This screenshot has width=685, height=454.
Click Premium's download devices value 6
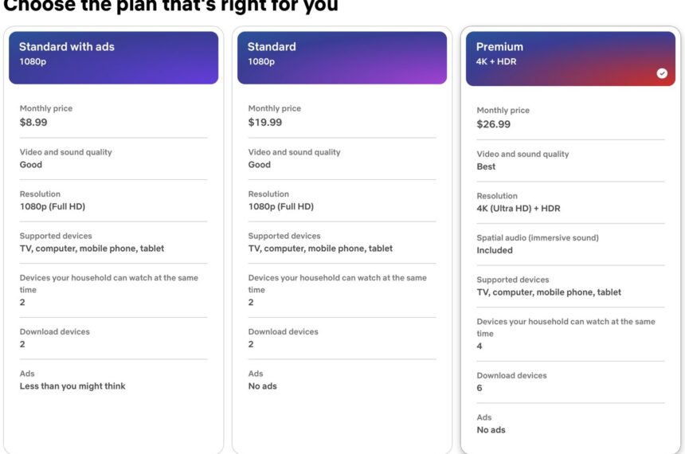point(479,388)
